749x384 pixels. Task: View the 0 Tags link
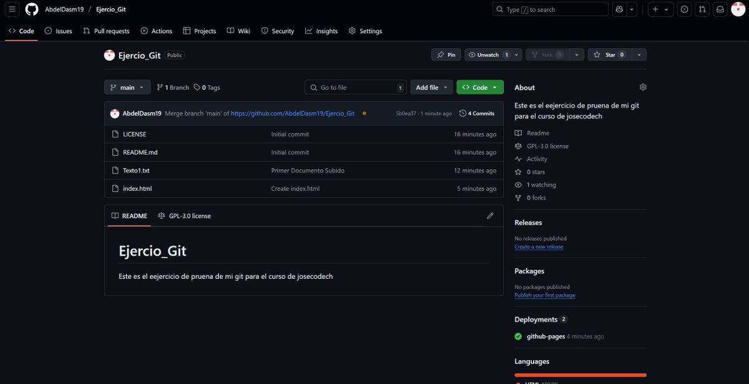pyautogui.click(x=207, y=87)
